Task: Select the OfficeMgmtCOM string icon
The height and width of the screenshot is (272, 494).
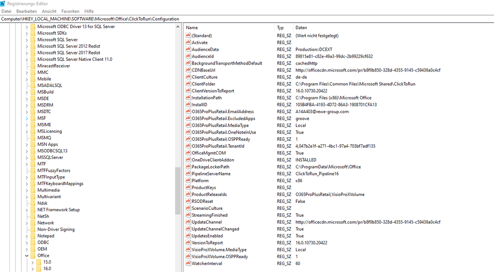Action: tap(188, 153)
